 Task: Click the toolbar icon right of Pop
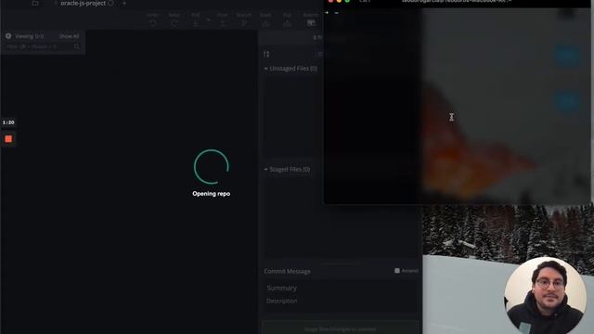pos(311,23)
